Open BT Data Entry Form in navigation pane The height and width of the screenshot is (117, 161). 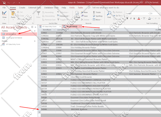tap(13, 44)
